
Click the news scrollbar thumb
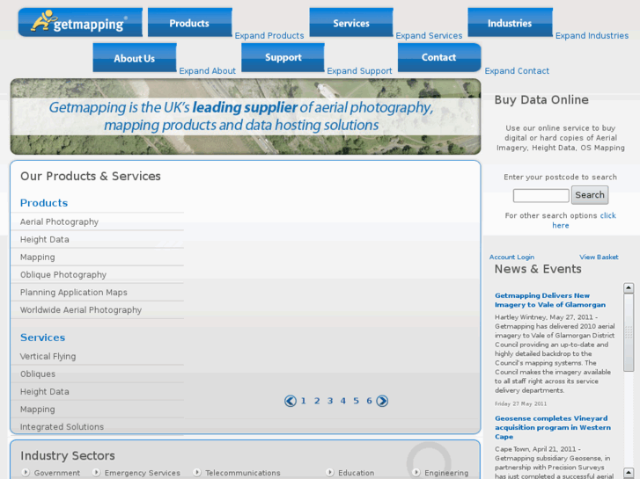629,332
